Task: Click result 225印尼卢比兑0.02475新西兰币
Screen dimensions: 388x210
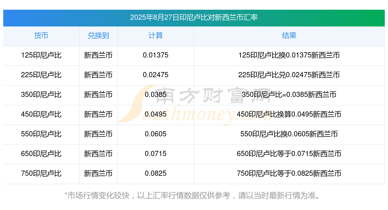Action: (x=289, y=75)
